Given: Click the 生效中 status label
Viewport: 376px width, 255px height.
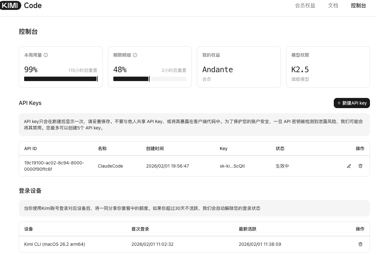Looking at the screenshot, I should point(282,166).
